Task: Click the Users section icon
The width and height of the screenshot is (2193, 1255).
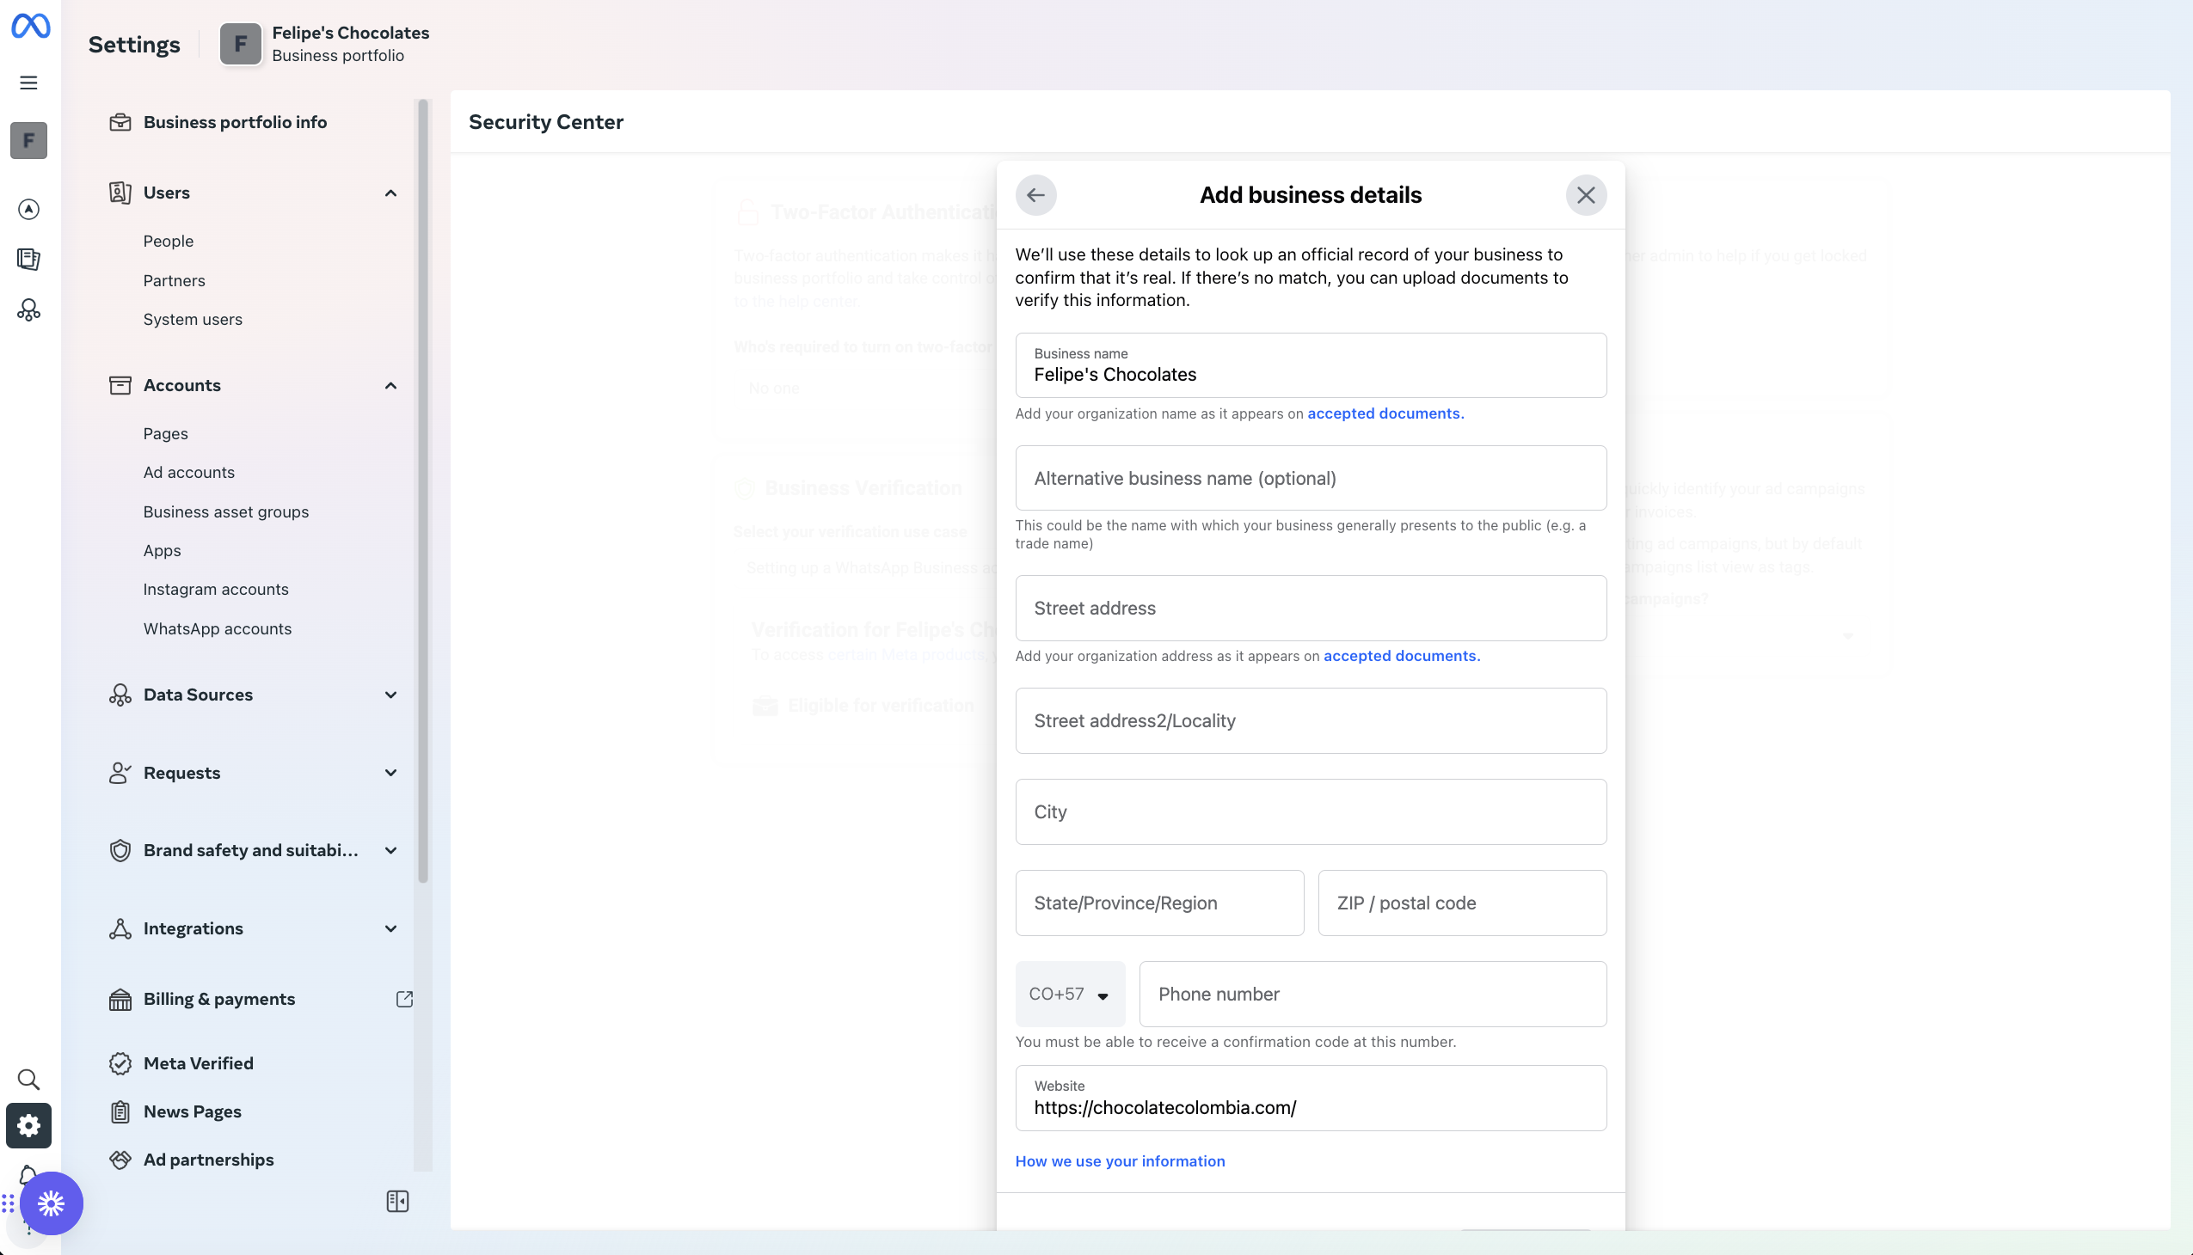Action: (x=120, y=193)
